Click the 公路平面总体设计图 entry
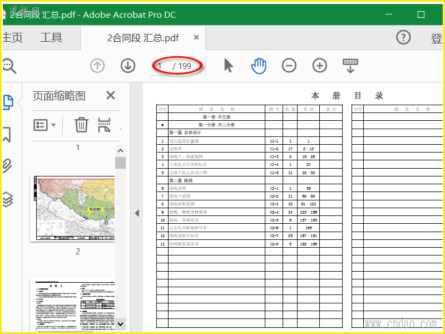The width and height of the screenshot is (445, 334). tap(188, 173)
